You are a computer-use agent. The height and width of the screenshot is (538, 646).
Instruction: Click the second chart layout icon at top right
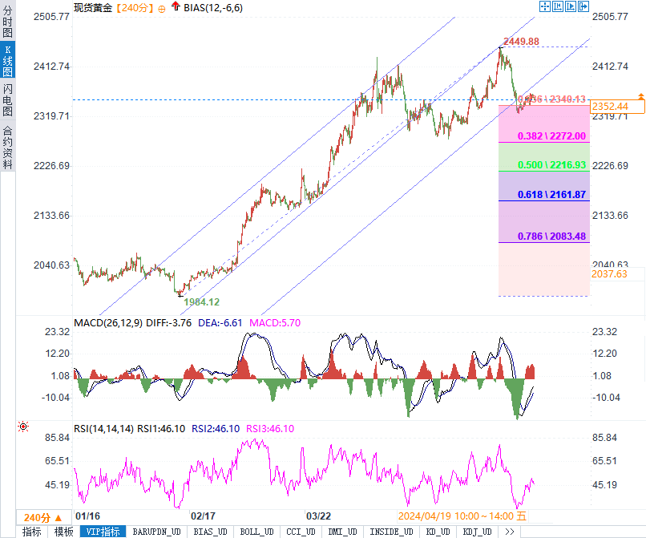pos(558,6)
